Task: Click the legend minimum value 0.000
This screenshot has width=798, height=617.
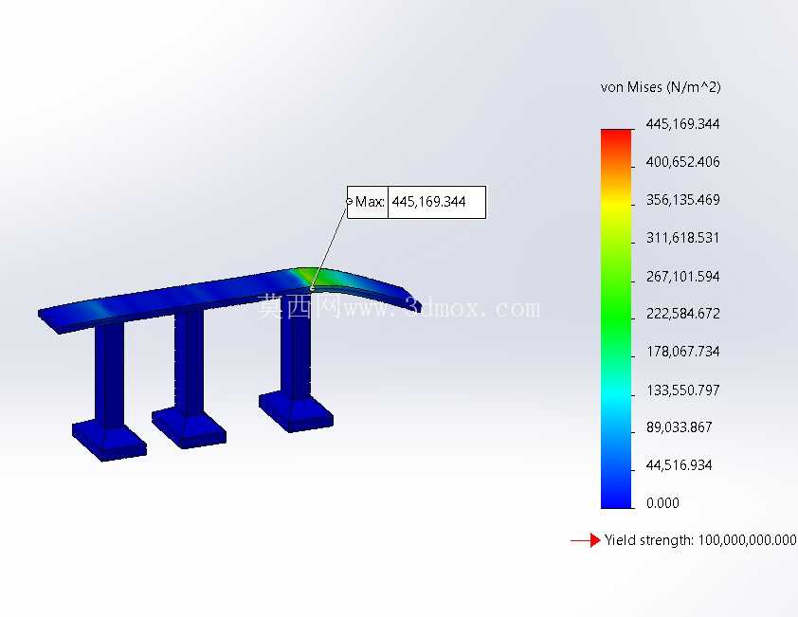Action: click(x=662, y=503)
